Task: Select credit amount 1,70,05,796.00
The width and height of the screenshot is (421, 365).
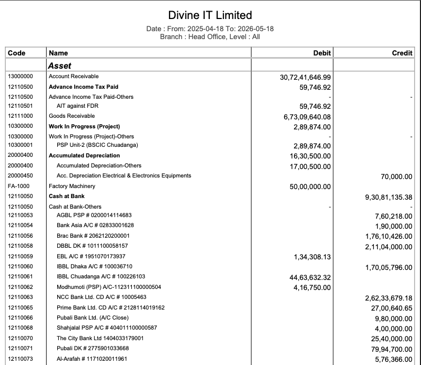Action: (x=389, y=267)
